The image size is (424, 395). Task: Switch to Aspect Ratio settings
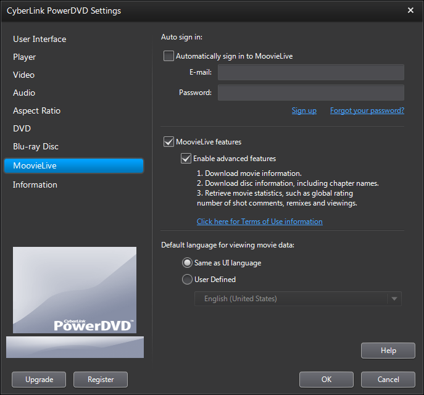(37, 110)
